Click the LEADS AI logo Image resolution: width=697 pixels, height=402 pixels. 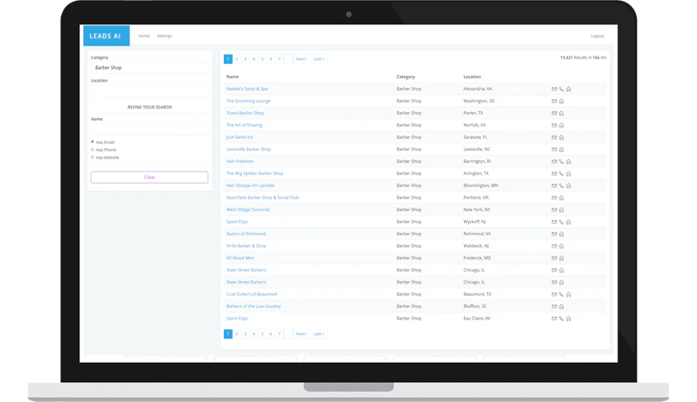click(x=106, y=36)
